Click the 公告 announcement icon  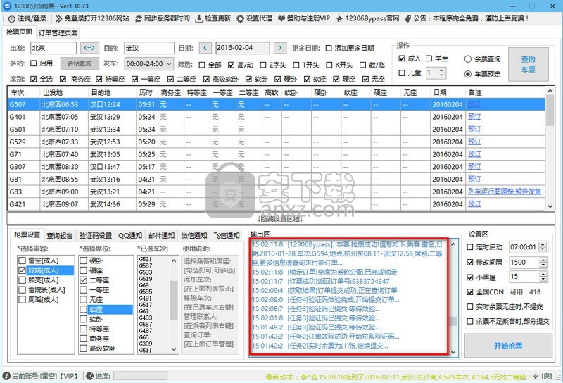point(407,18)
